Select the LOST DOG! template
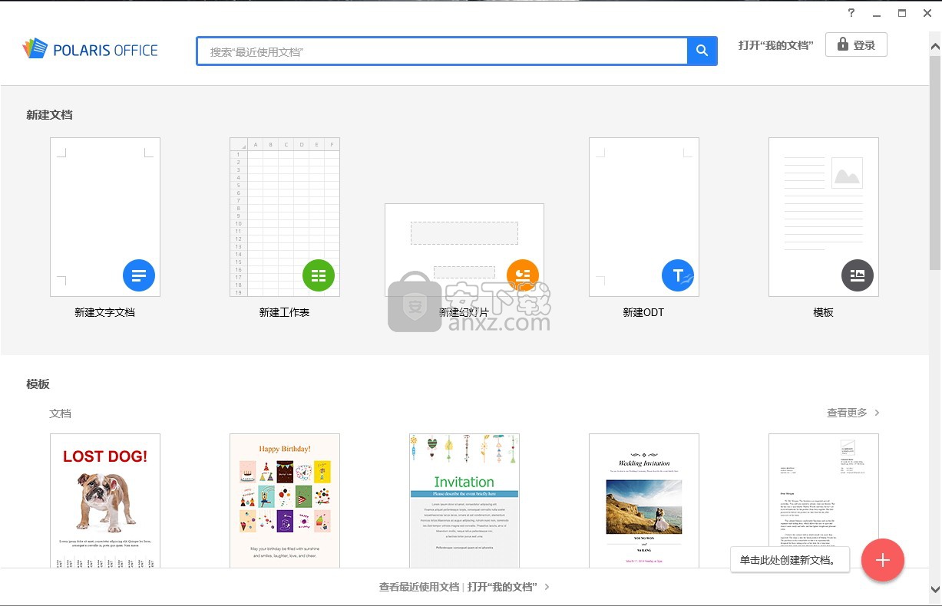This screenshot has width=942, height=606. coord(105,501)
